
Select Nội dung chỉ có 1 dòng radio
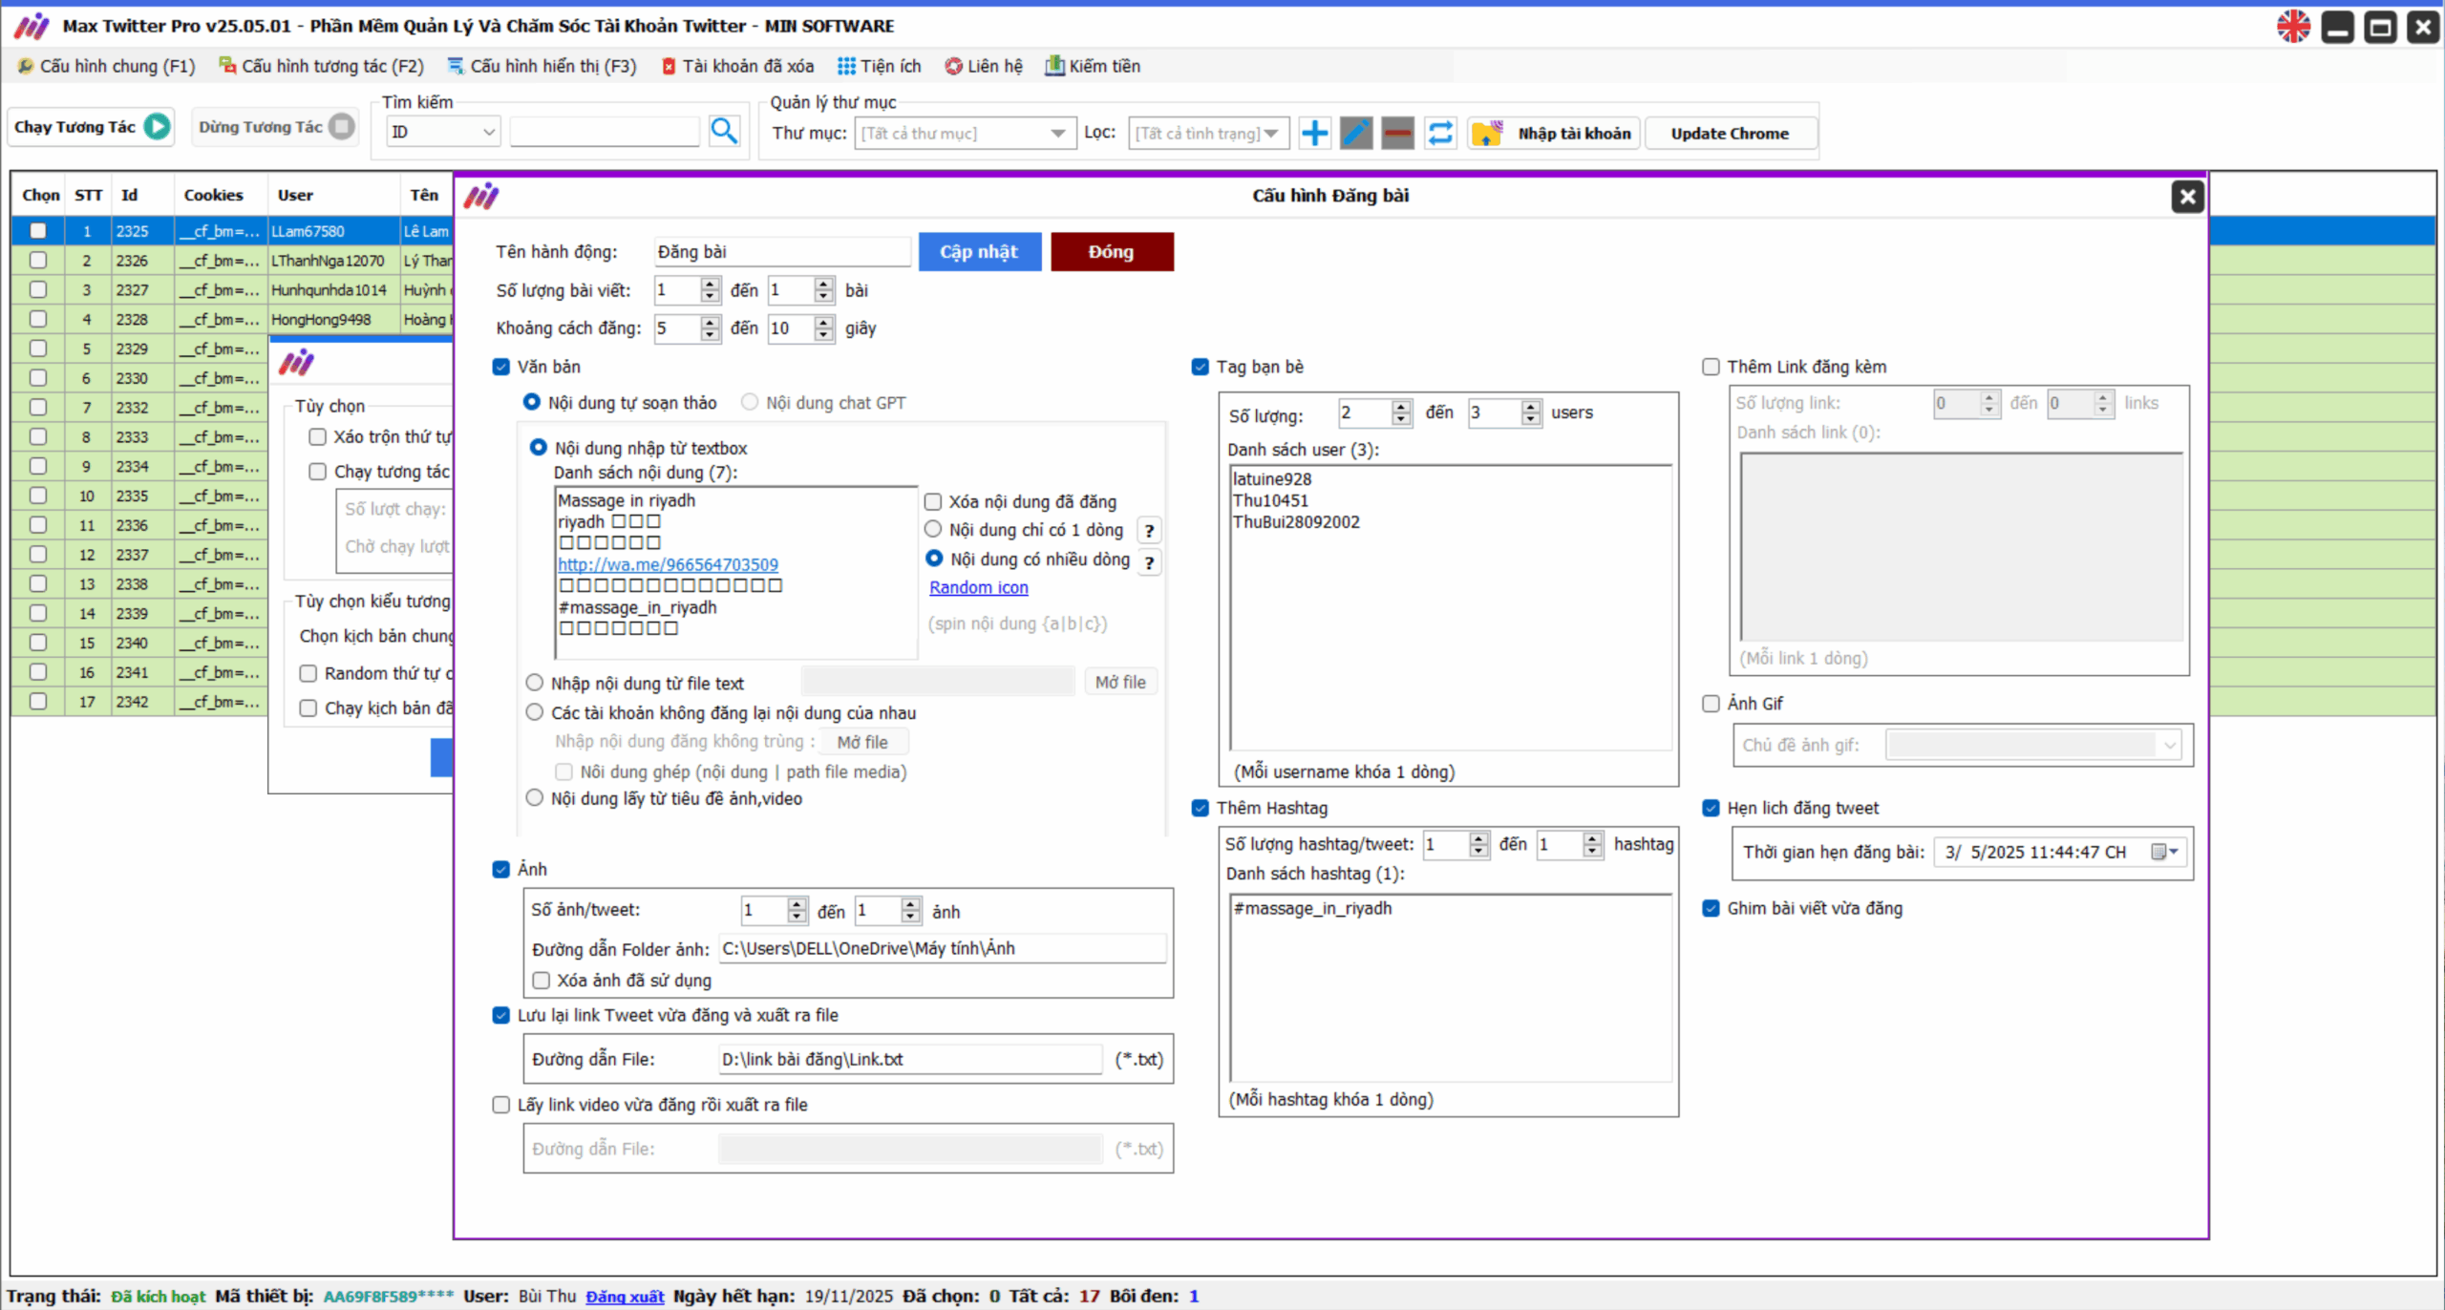(x=933, y=530)
